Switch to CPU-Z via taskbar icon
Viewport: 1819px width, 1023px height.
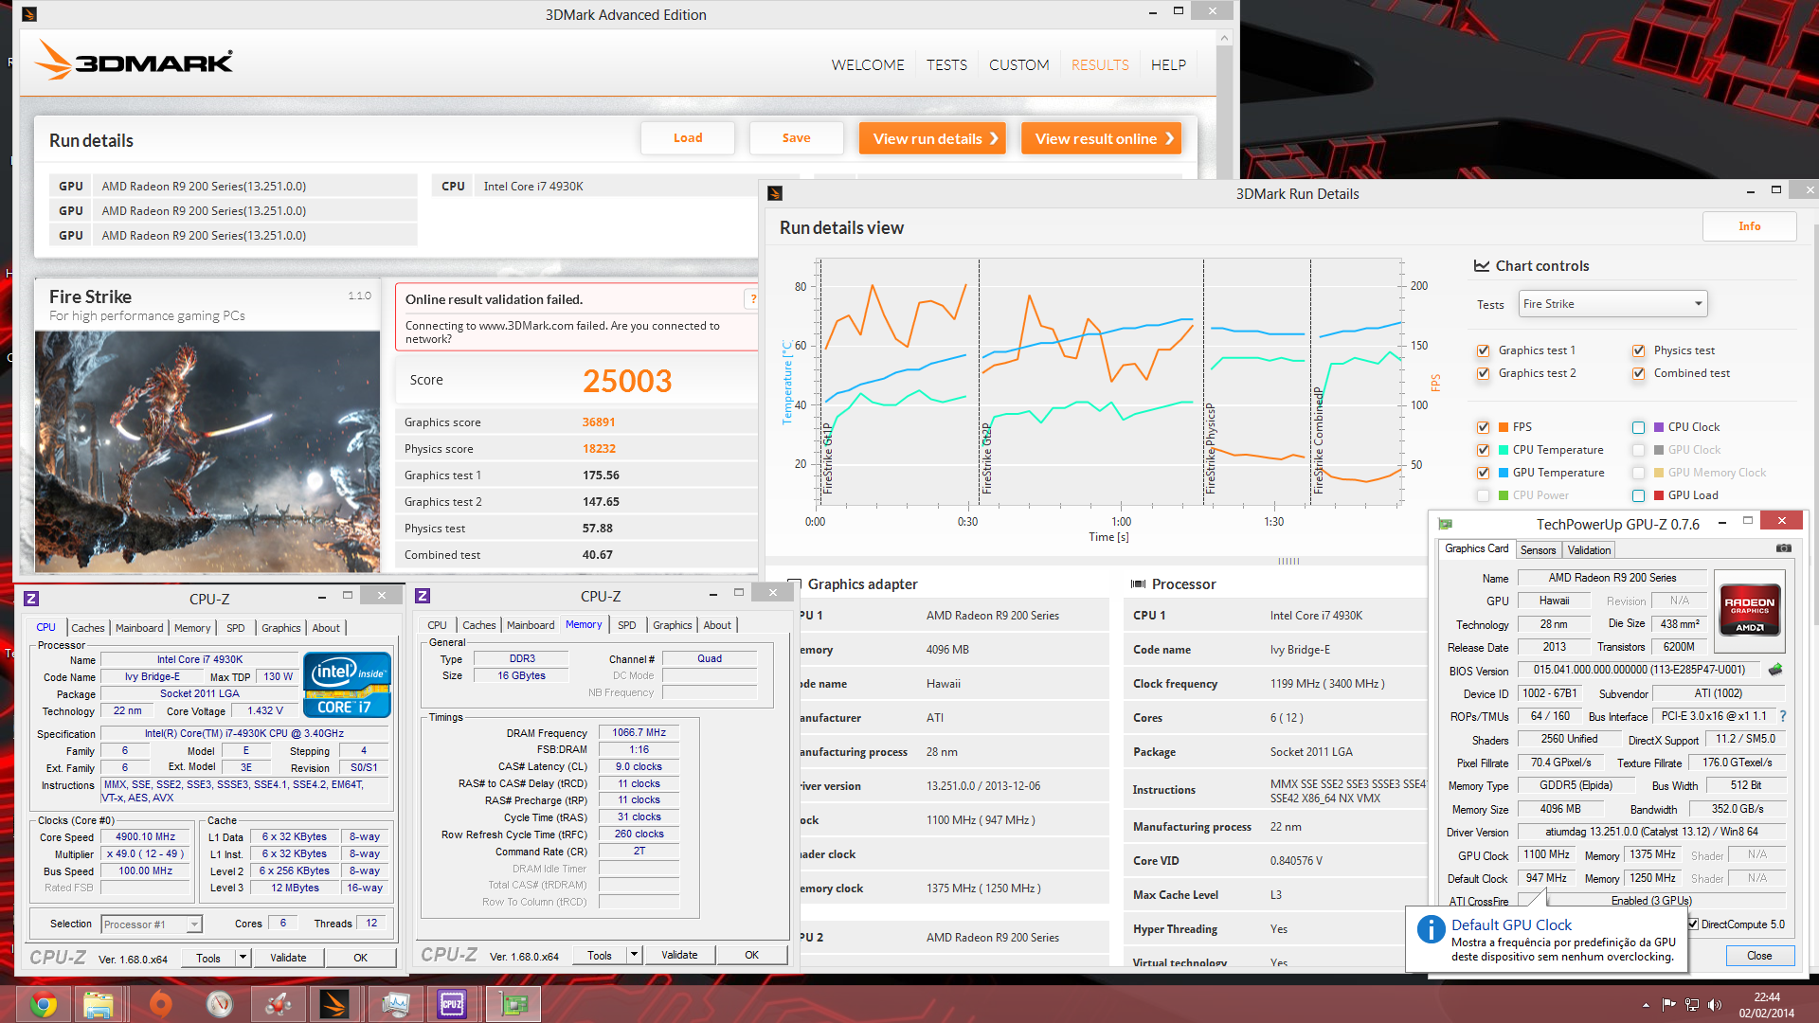pyautogui.click(x=452, y=1004)
